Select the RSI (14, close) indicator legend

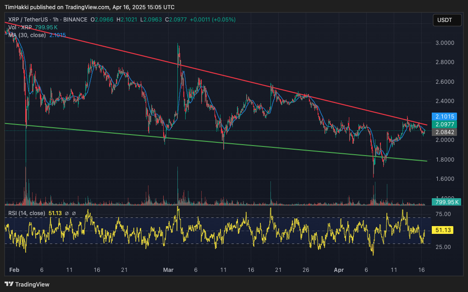pyautogui.click(x=27, y=213)
